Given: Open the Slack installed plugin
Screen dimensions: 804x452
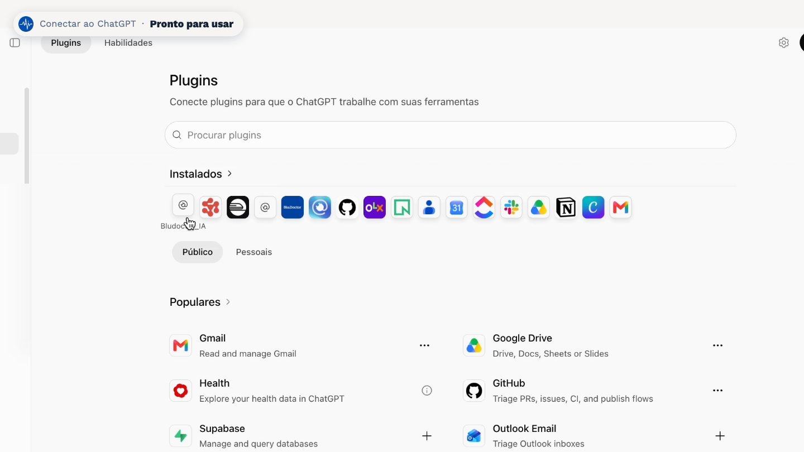Looking at the screenshot, I should tap(511, 208).
